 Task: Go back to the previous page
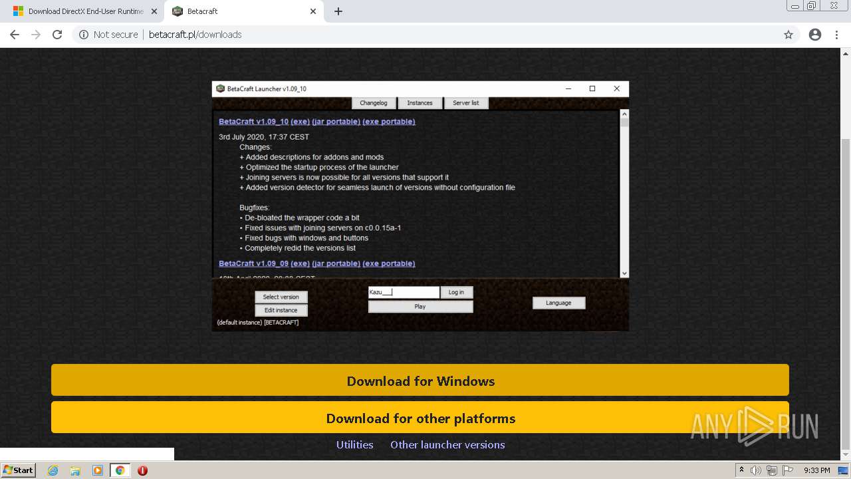15,35
